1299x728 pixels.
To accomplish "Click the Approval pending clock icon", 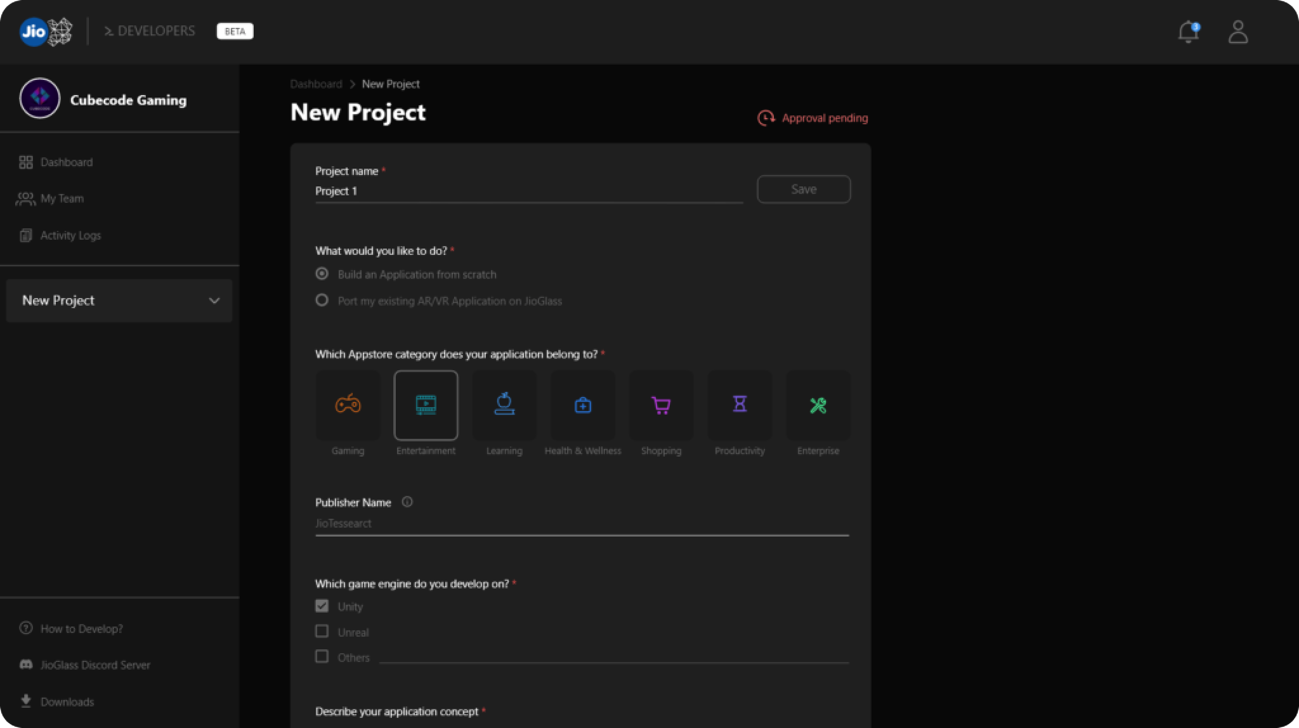I will pos(766,118).
